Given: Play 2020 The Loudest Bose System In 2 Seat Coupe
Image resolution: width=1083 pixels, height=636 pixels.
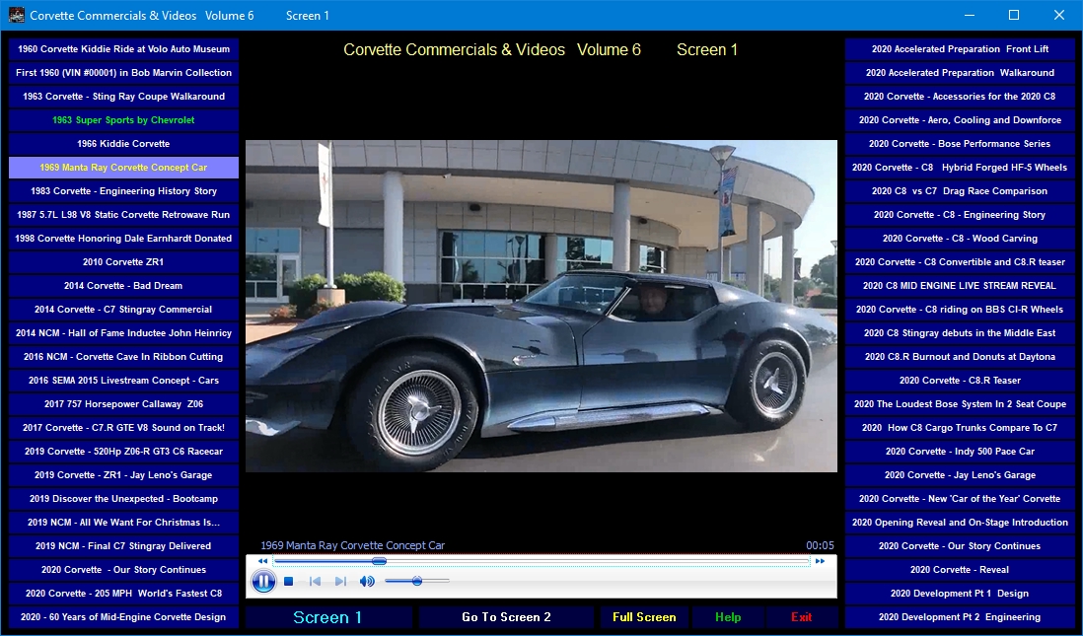Looking at the screenshot, I should (x=960, y=404).
